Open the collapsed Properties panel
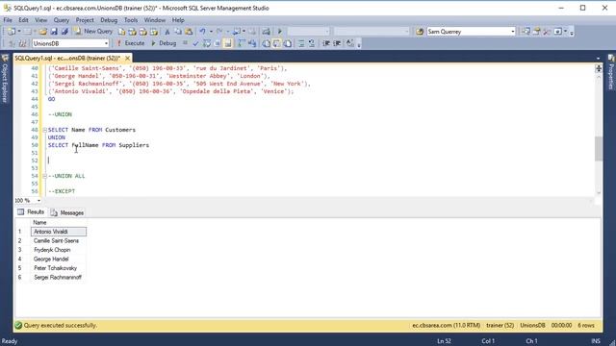This screenshot has width=616, height=346. 611,72
